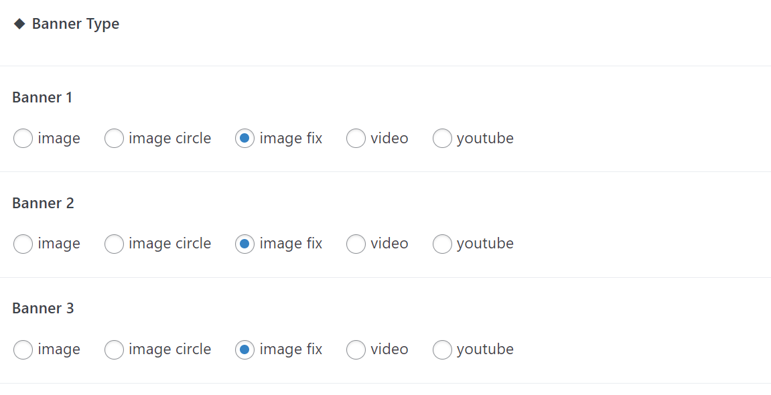This screenshot has width=771, height=395.
Task: Set Banner 3 type to youtube
Action: pos(442,349)
